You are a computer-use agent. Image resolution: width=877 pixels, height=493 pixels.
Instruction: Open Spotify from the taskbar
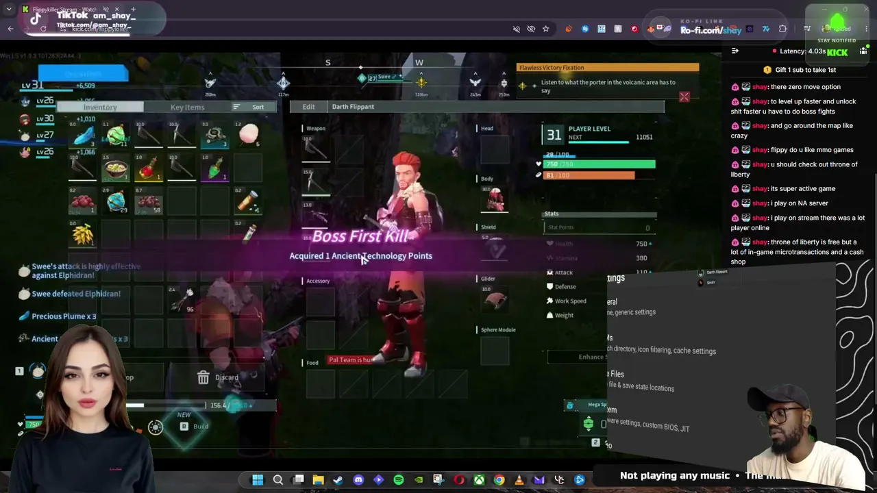[x=399, y=480]
